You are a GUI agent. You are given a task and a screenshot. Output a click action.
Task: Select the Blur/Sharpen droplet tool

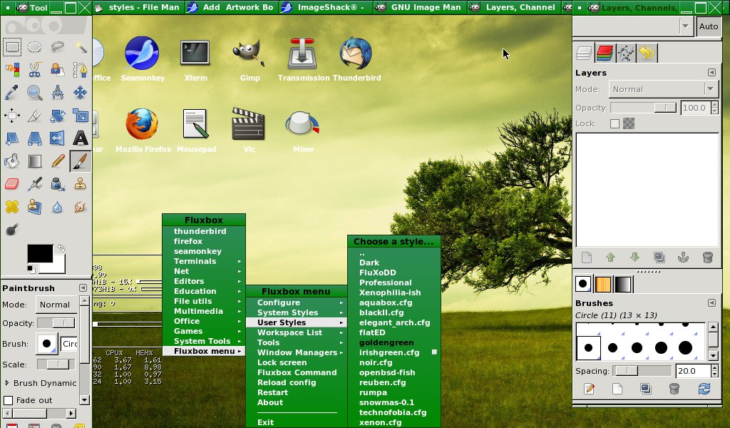57,206
